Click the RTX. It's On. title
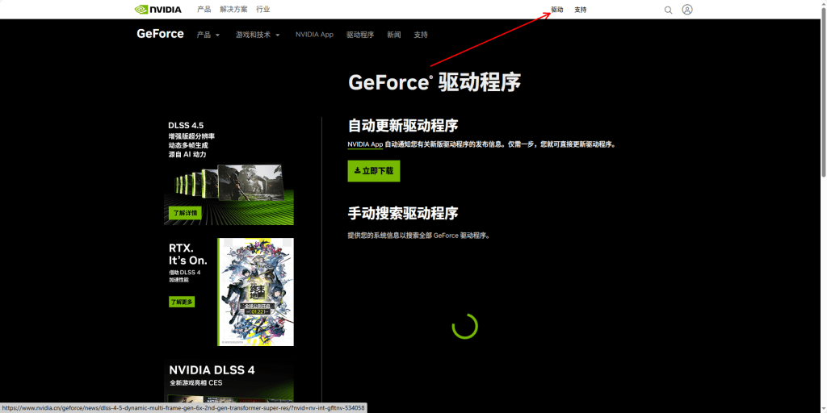Image resolution: width=827 pixels, height=413 pixels. [x=188, y=254]
